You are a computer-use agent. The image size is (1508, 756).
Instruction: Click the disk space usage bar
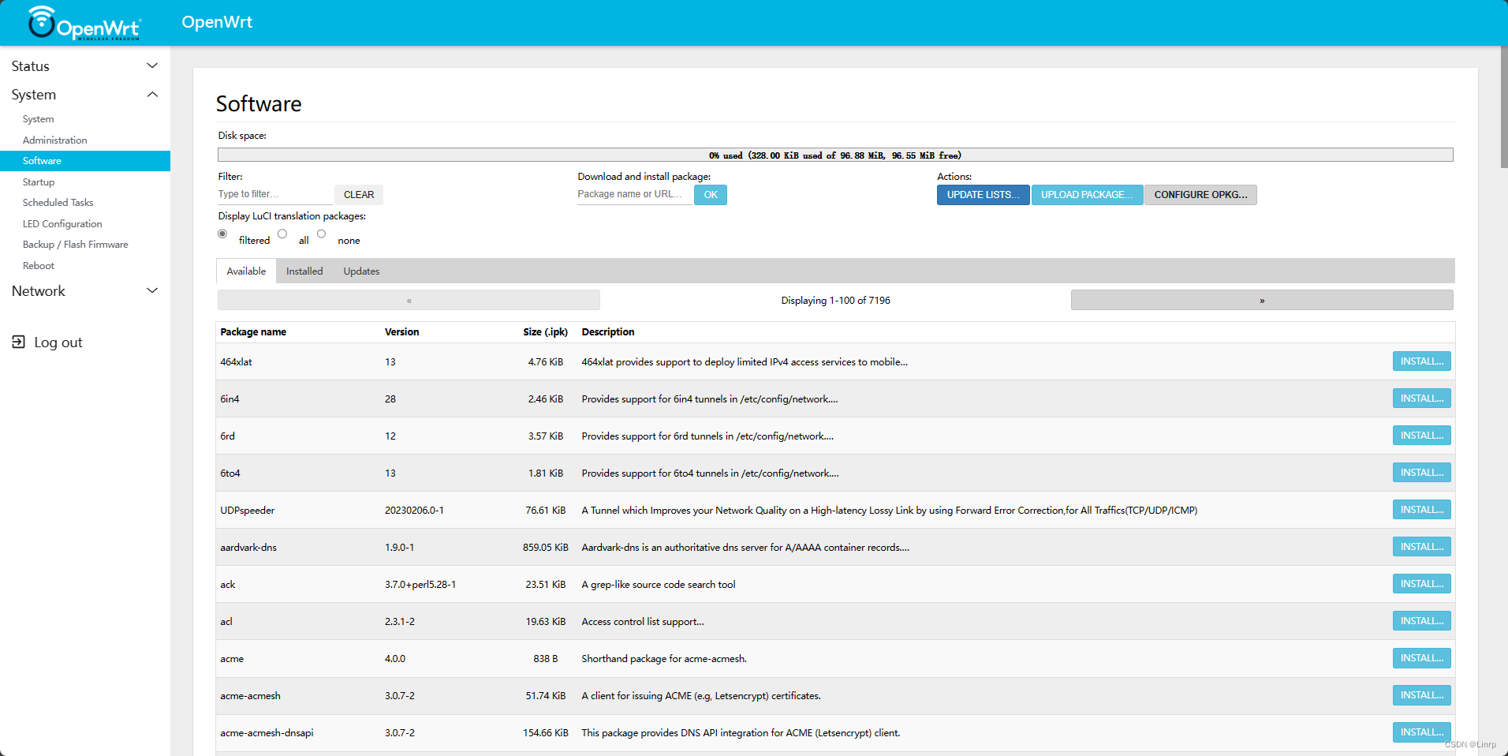coord(835,155)
